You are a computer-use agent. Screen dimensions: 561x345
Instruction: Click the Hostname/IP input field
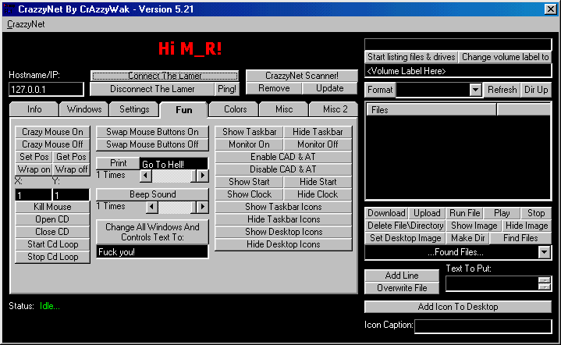click(x=45, y=90)
